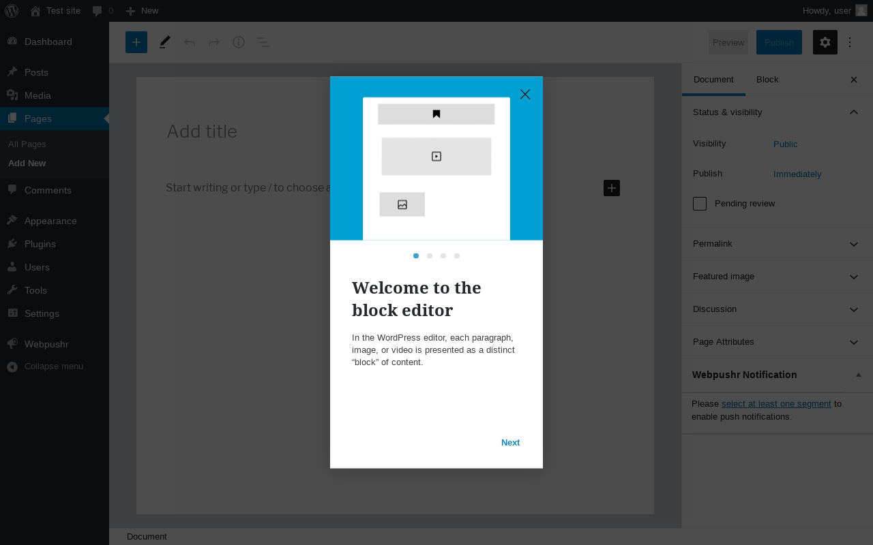Click New in the admin bar
The height and width of the screenshot is (545, 873).
[142, 11]
